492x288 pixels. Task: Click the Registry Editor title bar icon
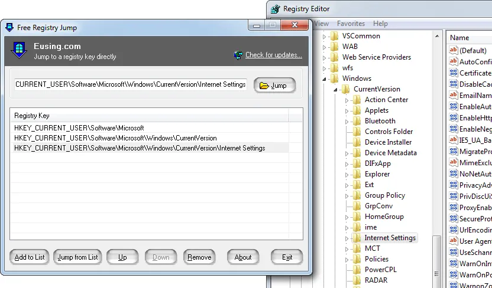click(x=275, y=9)
